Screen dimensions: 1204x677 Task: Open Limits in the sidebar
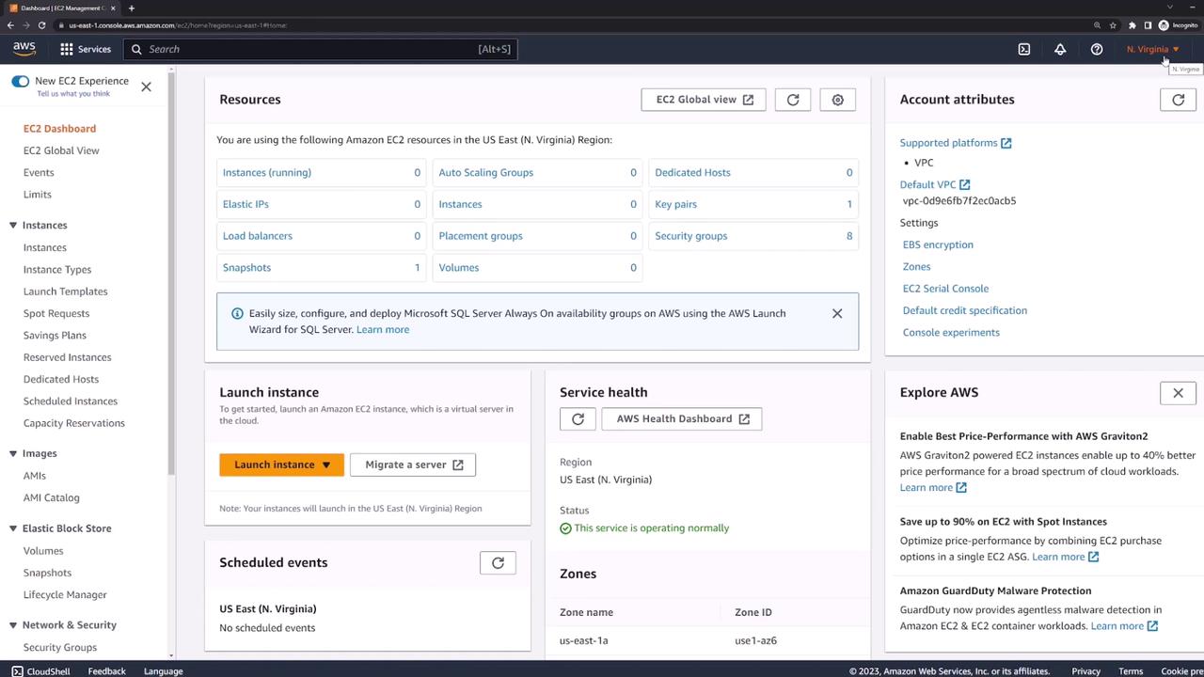coord(38,195)
